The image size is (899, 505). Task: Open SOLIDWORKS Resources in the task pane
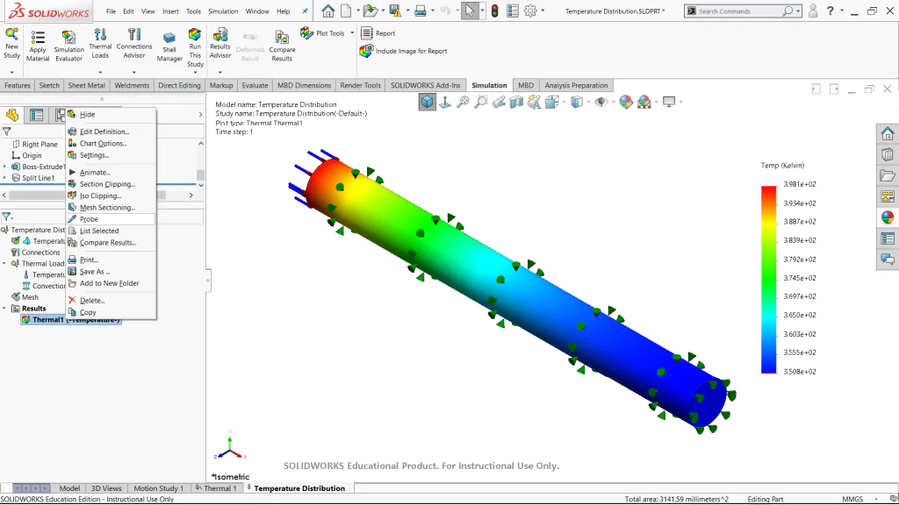(888, 134)
